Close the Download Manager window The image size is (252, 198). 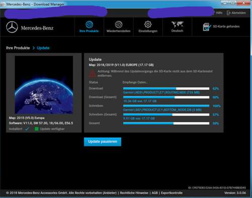click(244, 3)
